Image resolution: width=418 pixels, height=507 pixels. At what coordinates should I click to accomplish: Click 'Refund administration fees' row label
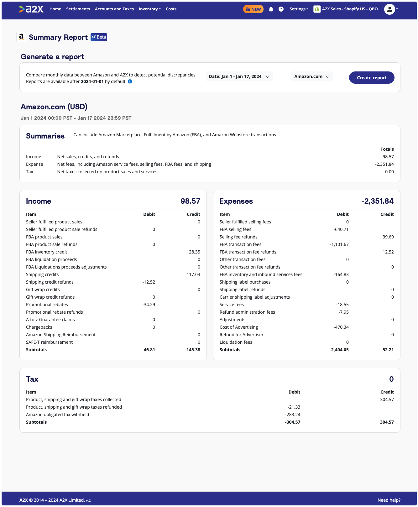coord(247,312)
